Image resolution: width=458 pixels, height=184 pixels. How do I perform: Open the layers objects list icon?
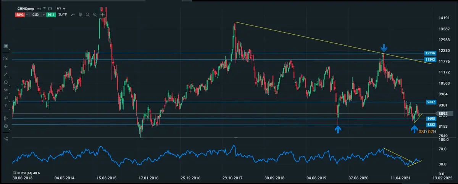(6, 126)
